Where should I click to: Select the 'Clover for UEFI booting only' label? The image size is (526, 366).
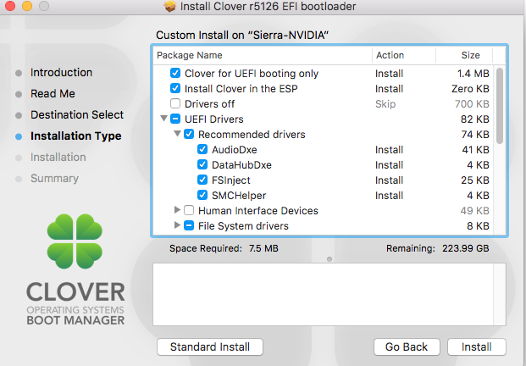pyautogui.click(x=252, y=73)
